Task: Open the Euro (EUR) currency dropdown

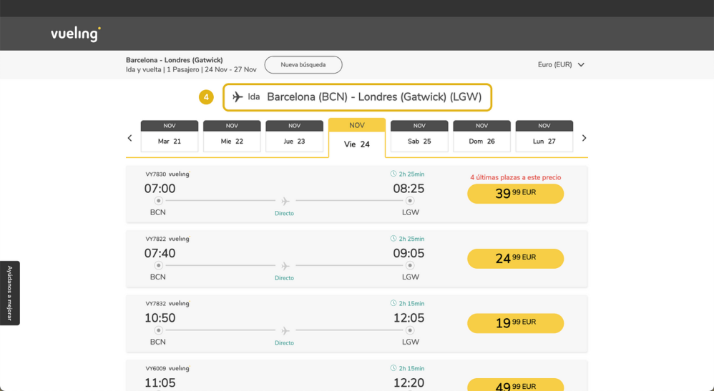Action: (x=561, y=64)
